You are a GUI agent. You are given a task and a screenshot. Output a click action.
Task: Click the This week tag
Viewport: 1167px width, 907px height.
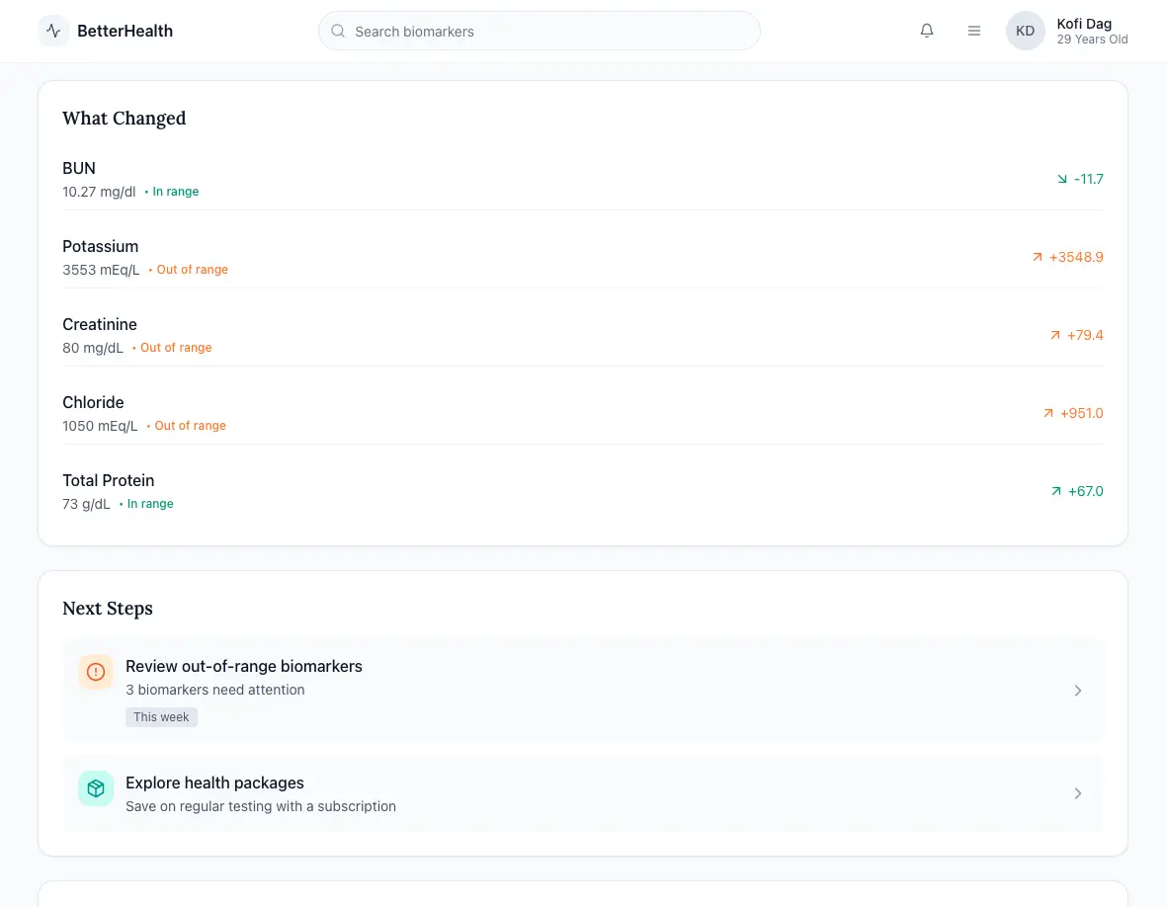[161, 717]
